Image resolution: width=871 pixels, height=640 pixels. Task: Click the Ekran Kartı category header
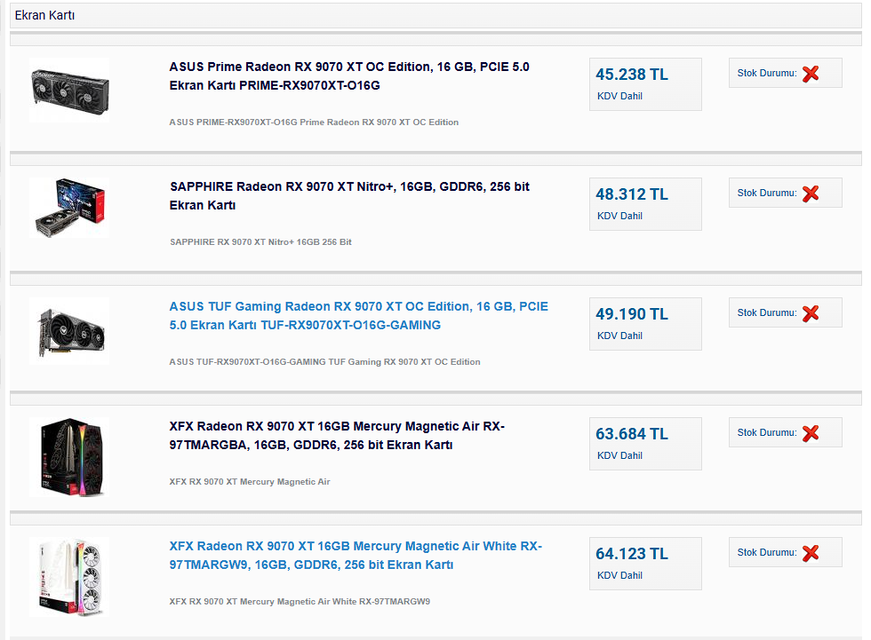(x=435, y=15)
